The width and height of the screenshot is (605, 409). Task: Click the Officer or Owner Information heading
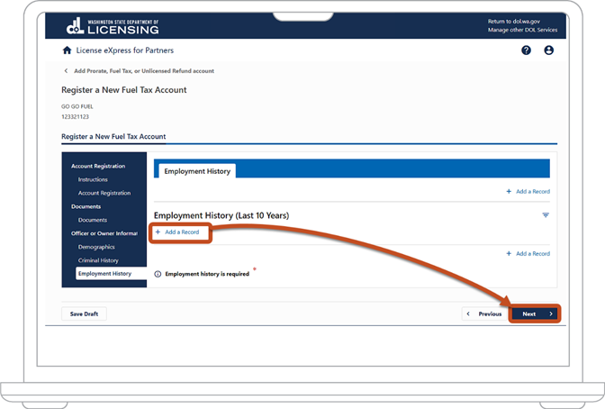point(104,233)
